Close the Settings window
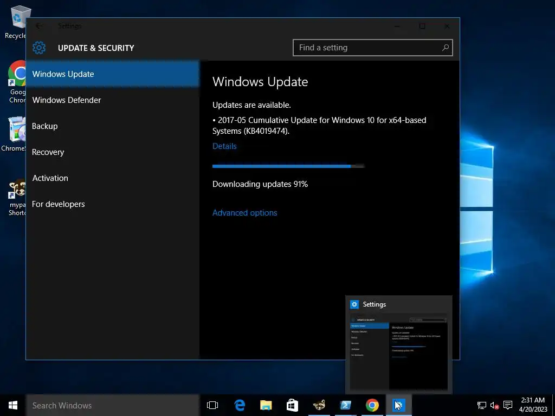The height and width of the screenshot is (416, 555). (447, 26)
